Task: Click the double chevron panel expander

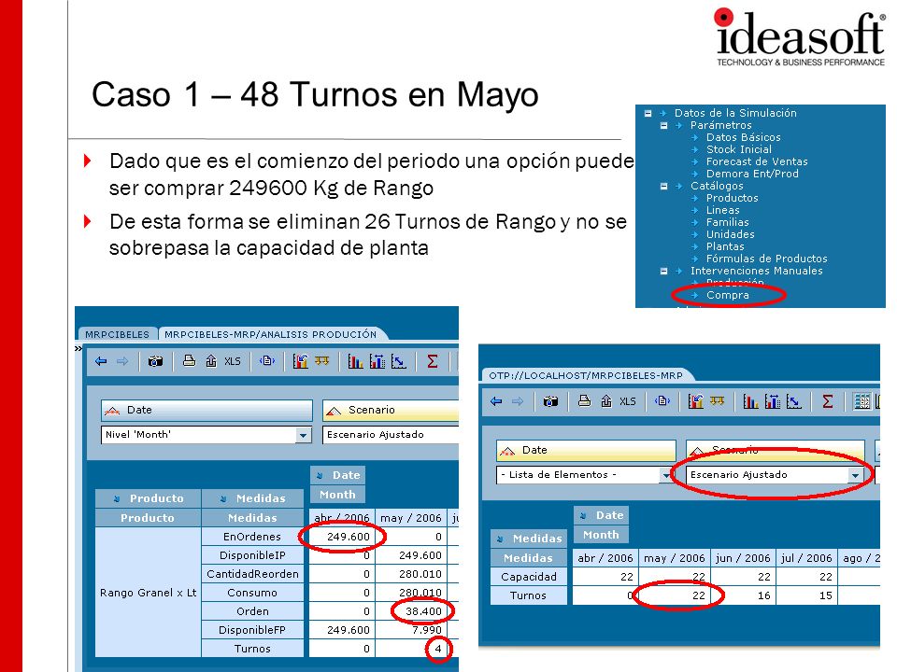Action: (x=78, y=348)
